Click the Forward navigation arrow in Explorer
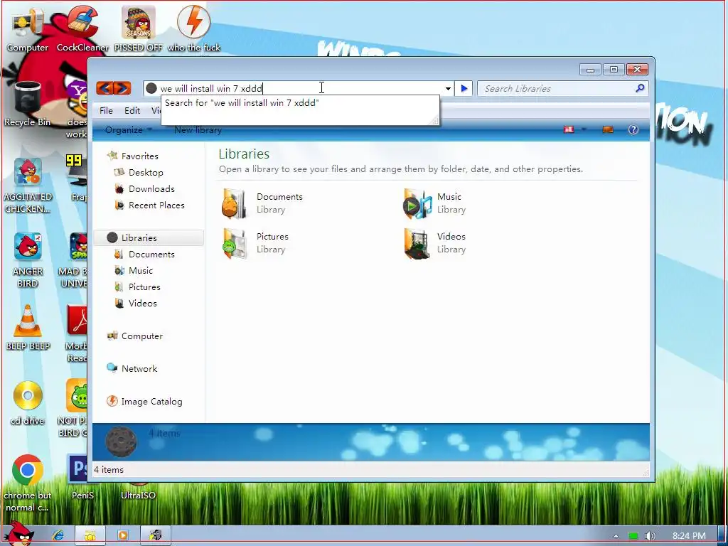This screenshot has height=546, width=728. [122, 88]
